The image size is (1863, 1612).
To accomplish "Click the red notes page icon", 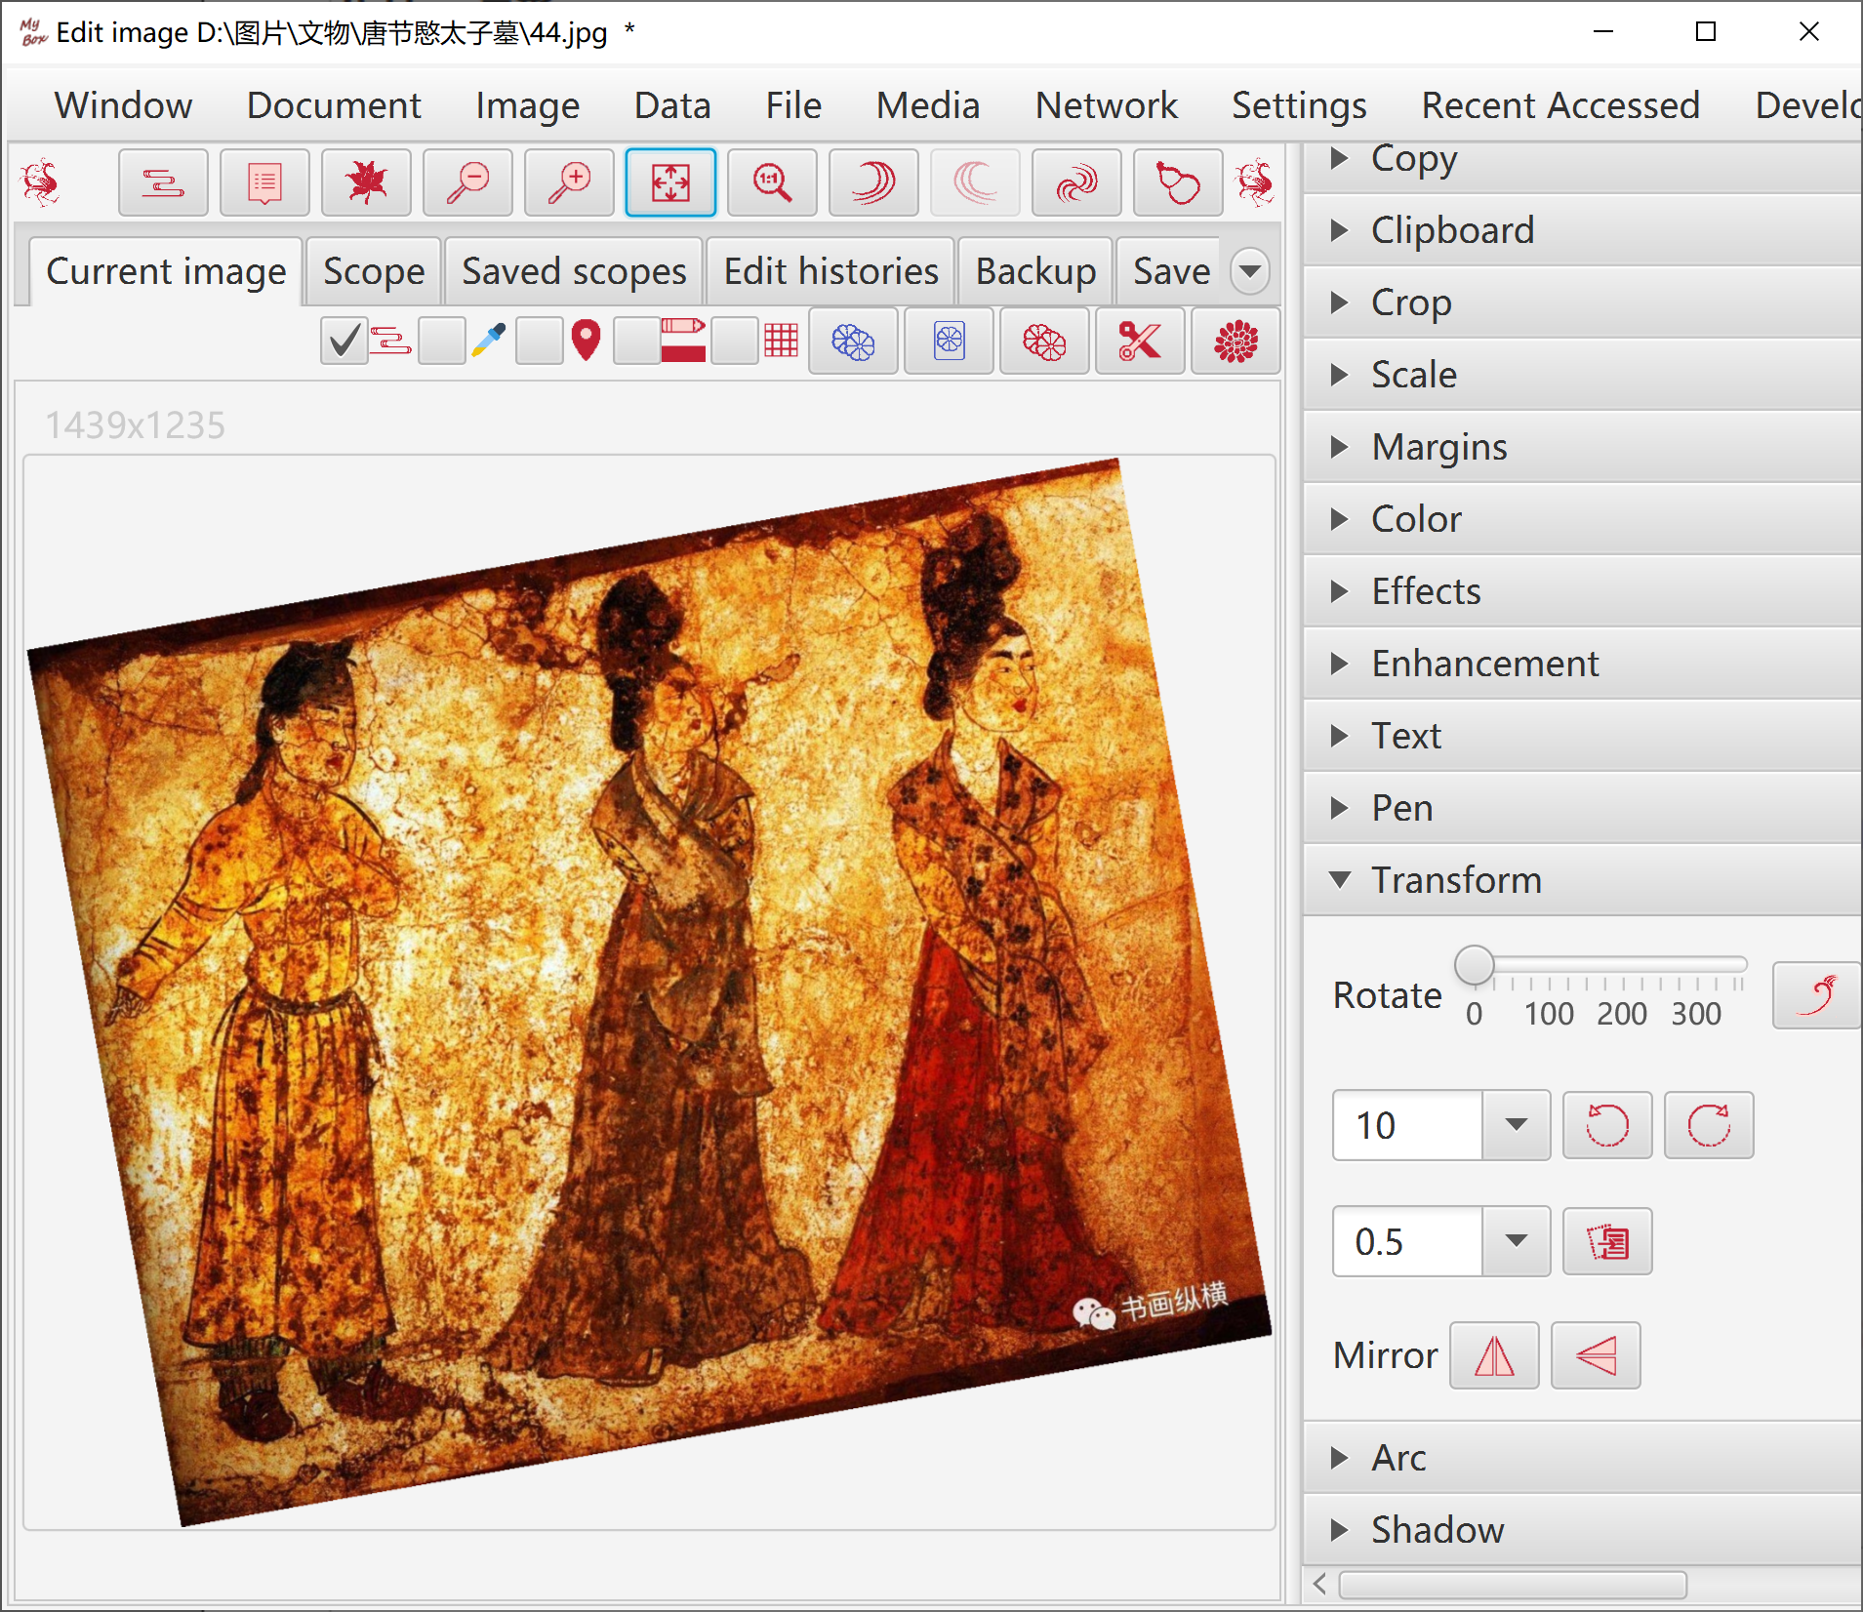I will click(264, 182).
